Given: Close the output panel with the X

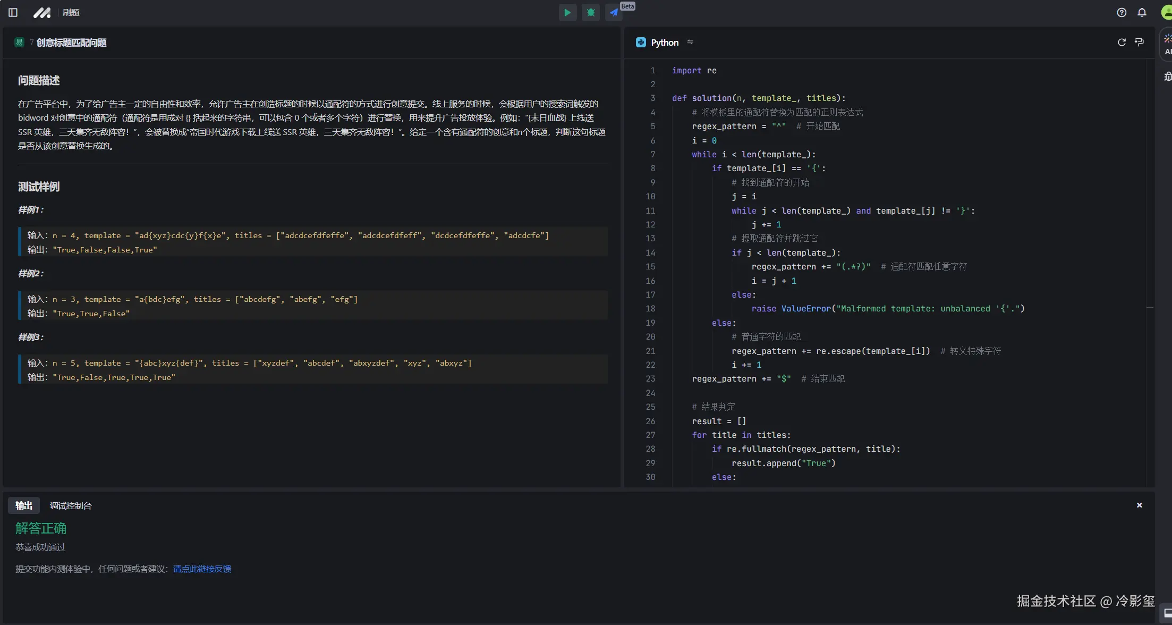Looking at the screenshot, I should pyautogui.click(x=1139, y=505).
